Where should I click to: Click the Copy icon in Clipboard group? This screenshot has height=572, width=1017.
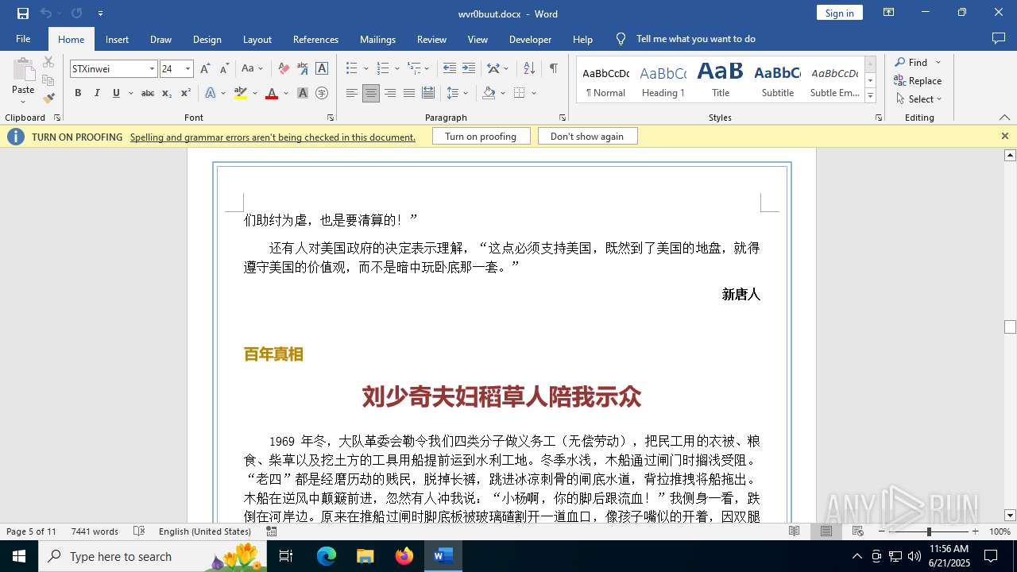tap(48, 80)
